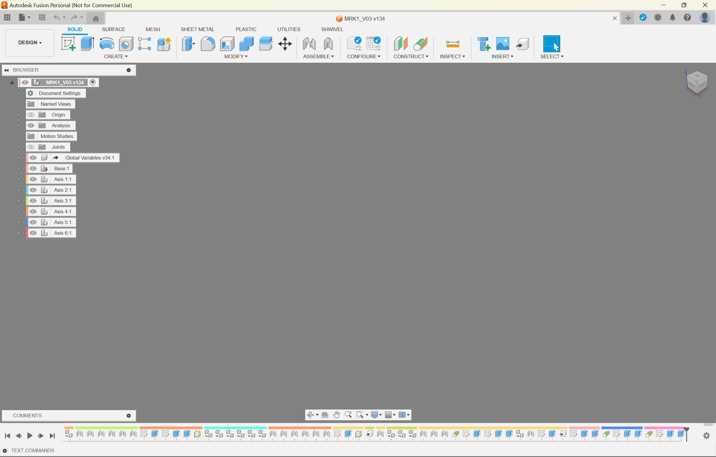Expand the Named Views node

click(19, 104)
